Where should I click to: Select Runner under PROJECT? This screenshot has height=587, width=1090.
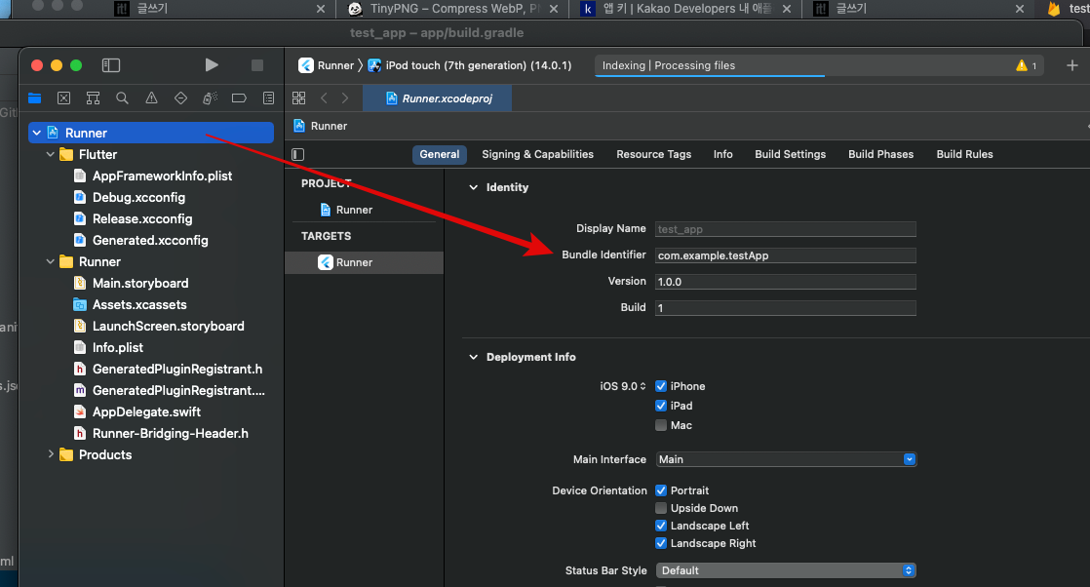click(346, 210)
